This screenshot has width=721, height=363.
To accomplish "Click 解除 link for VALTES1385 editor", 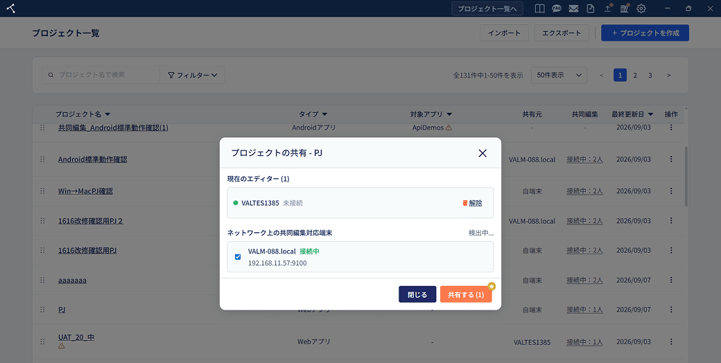I will click(476, 203).
